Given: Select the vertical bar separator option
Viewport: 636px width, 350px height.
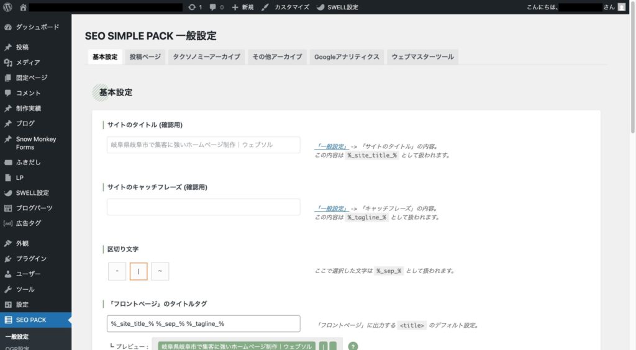Looking at the screenshot, I should (139, 271).
